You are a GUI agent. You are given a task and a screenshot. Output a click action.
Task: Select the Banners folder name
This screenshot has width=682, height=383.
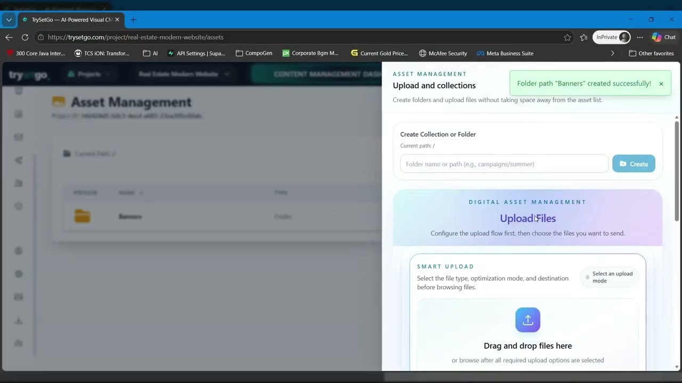[x=130, y=217]
